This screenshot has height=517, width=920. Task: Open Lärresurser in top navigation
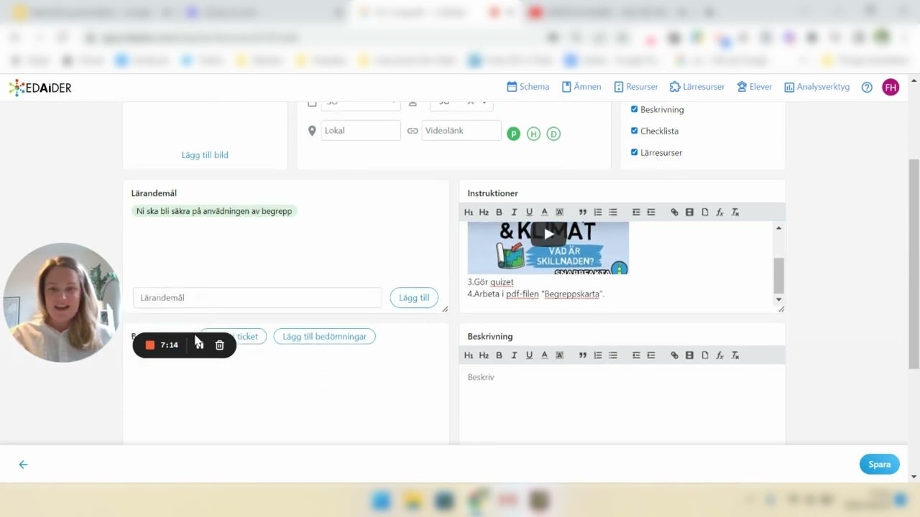697,87
